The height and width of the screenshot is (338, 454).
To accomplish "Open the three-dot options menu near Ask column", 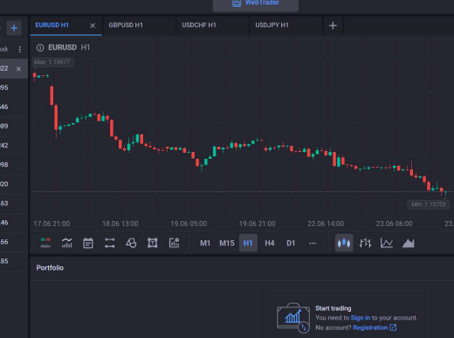I will pos(20,49).
